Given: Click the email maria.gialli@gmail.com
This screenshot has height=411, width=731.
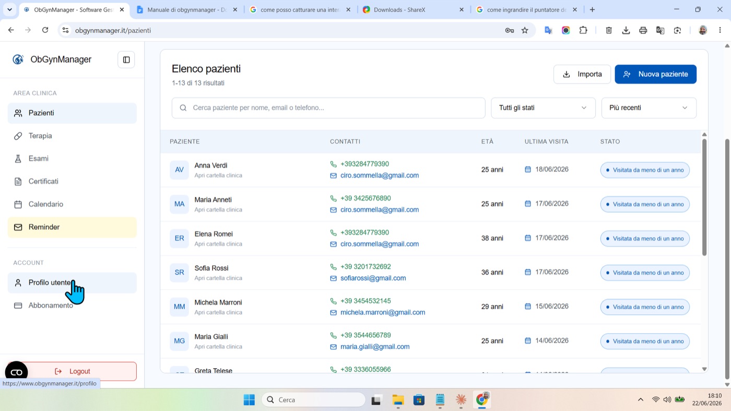Looking at the screenshot, I should (375, 347).
